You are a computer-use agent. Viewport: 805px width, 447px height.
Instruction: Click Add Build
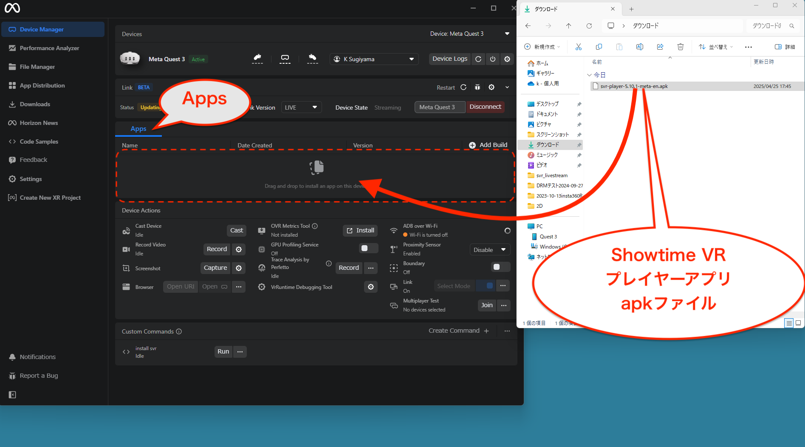[x=488, y=145]
